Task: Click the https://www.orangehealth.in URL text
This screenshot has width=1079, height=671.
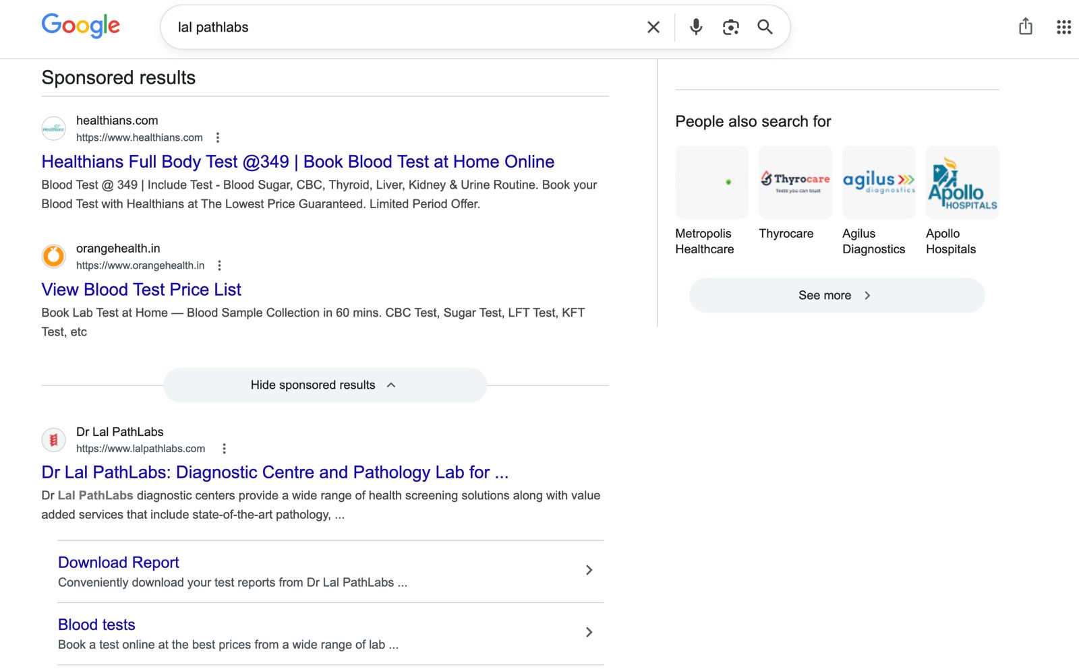Action: click(140, 265)
